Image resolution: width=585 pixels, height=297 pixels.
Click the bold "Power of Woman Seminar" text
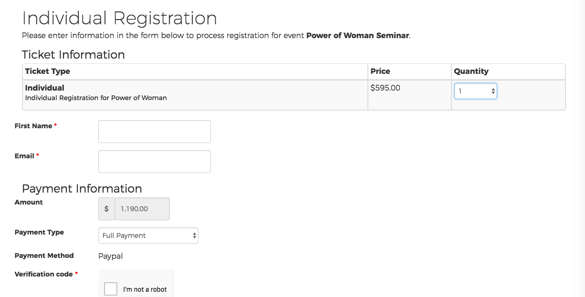click(x=357, y=35)
